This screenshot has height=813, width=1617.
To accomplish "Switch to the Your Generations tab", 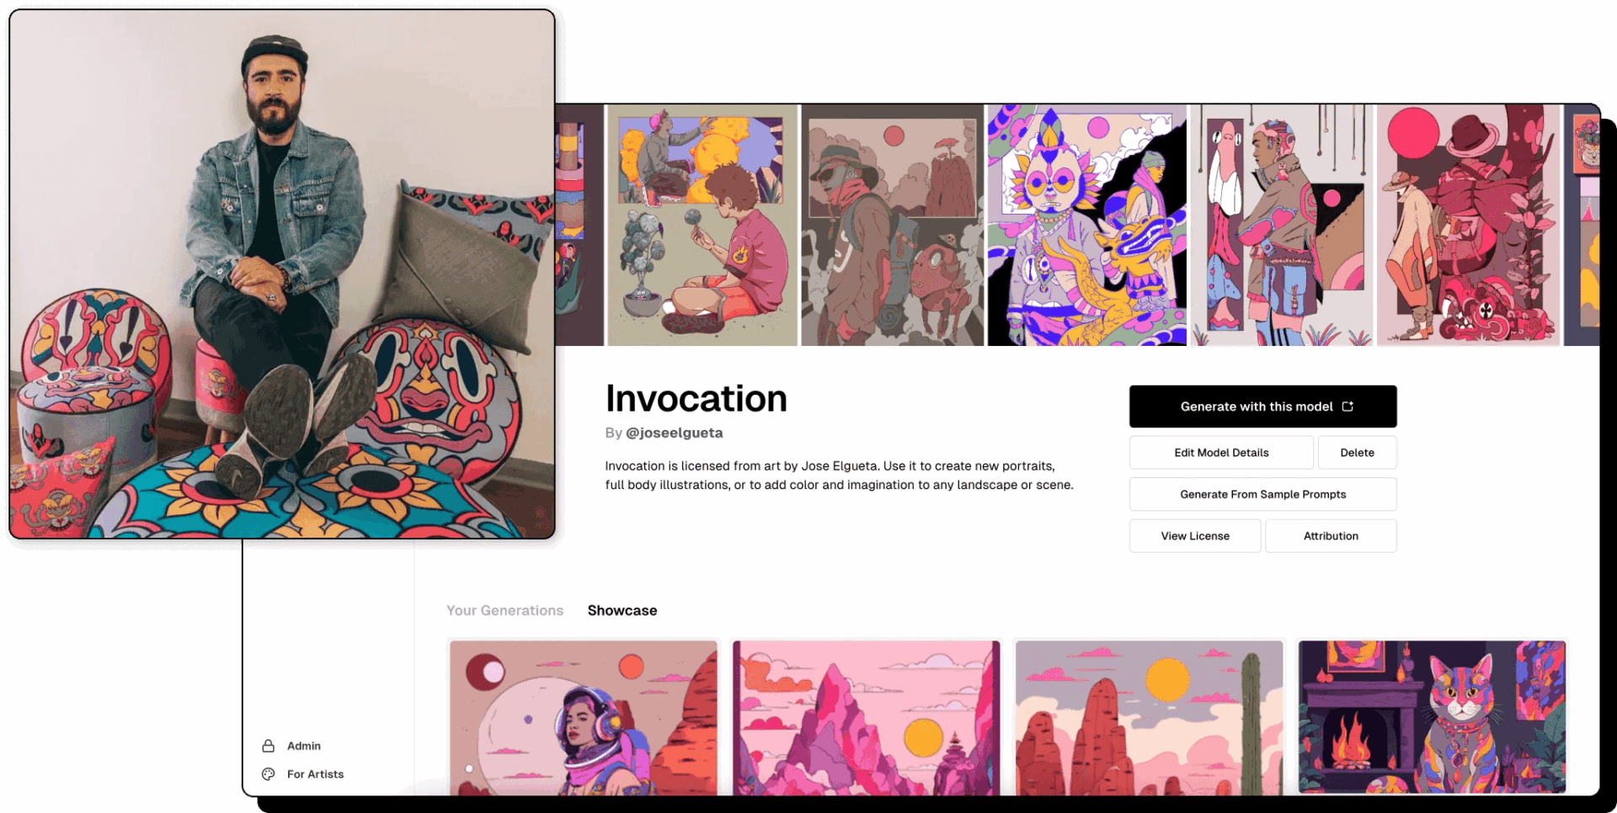I will click(x=504, y=610).
